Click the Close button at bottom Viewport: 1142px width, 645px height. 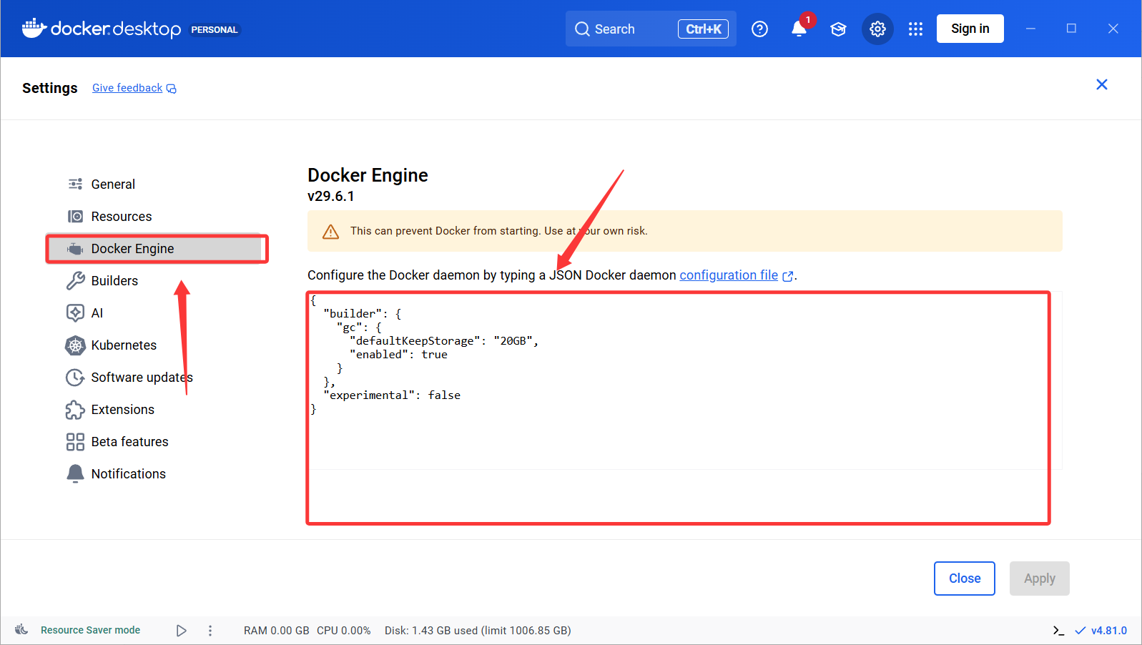point(965,578)
